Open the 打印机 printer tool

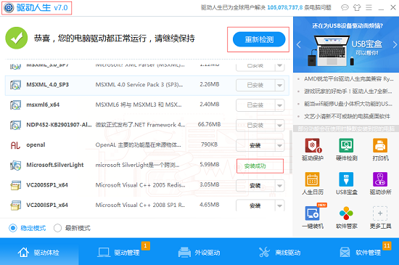pyautogui.click(x=380, y=145)
